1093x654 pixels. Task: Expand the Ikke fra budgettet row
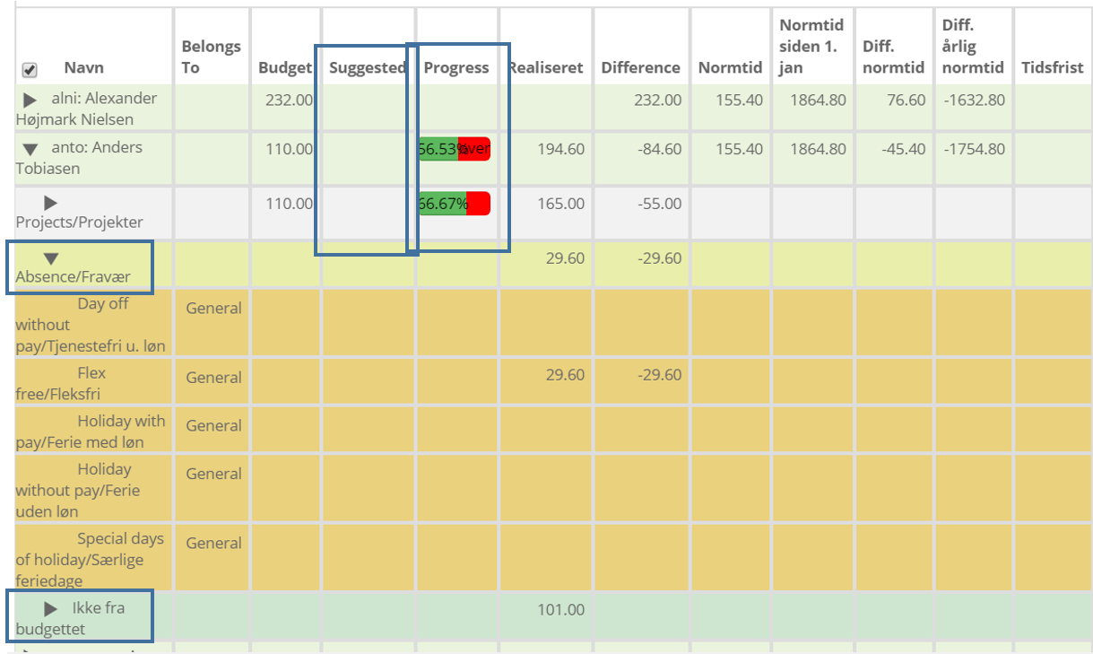pyautogui.click(x=51, y=609)
